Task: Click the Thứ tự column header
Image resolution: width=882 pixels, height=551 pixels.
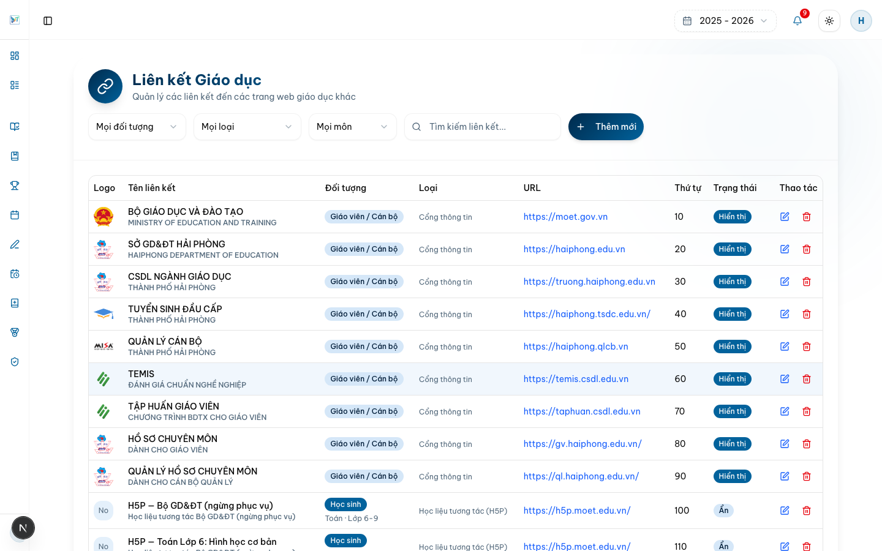Action: 687,188
